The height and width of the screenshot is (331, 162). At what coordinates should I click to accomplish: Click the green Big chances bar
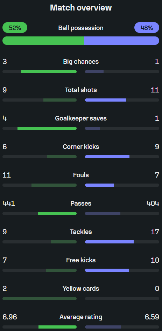click(49, 72)
